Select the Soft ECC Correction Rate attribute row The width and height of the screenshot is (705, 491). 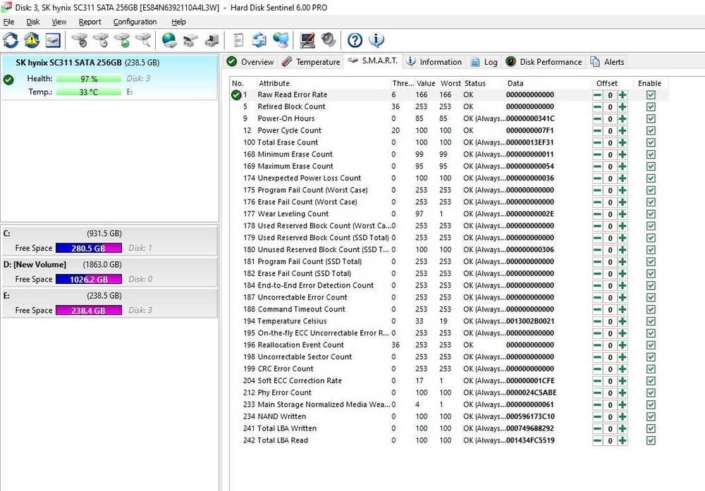pyautogui.click(x=448, y=380)
